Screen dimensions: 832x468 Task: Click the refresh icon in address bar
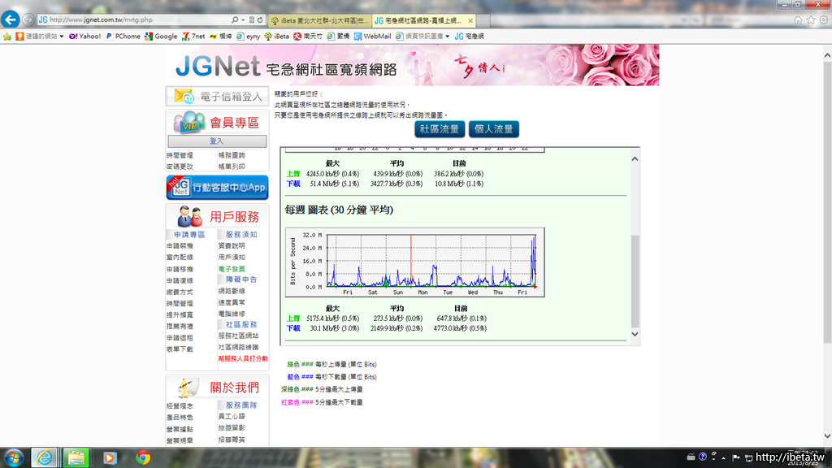tap(258, 19)
